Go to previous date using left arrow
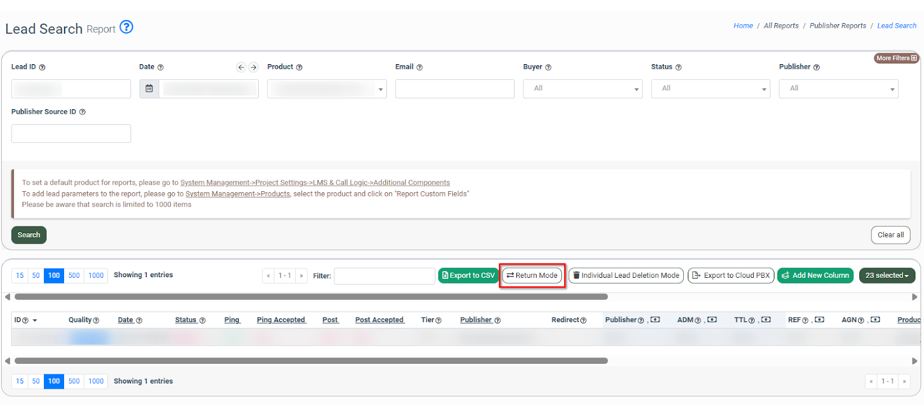The height and width of the screenshot is (406, 924). (241, 68)
